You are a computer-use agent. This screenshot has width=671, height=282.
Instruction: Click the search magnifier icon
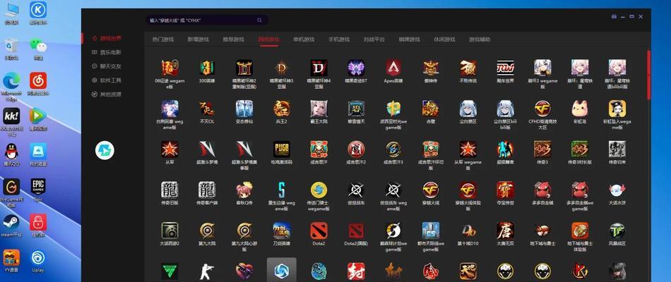(x=260, y=20)
